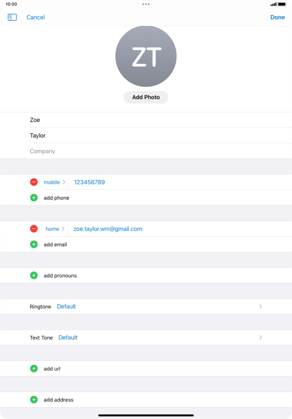Screen dimensions: 292x419
Task: Tap green plus icon for add pronouns
Action: click(x=34, y=275)
